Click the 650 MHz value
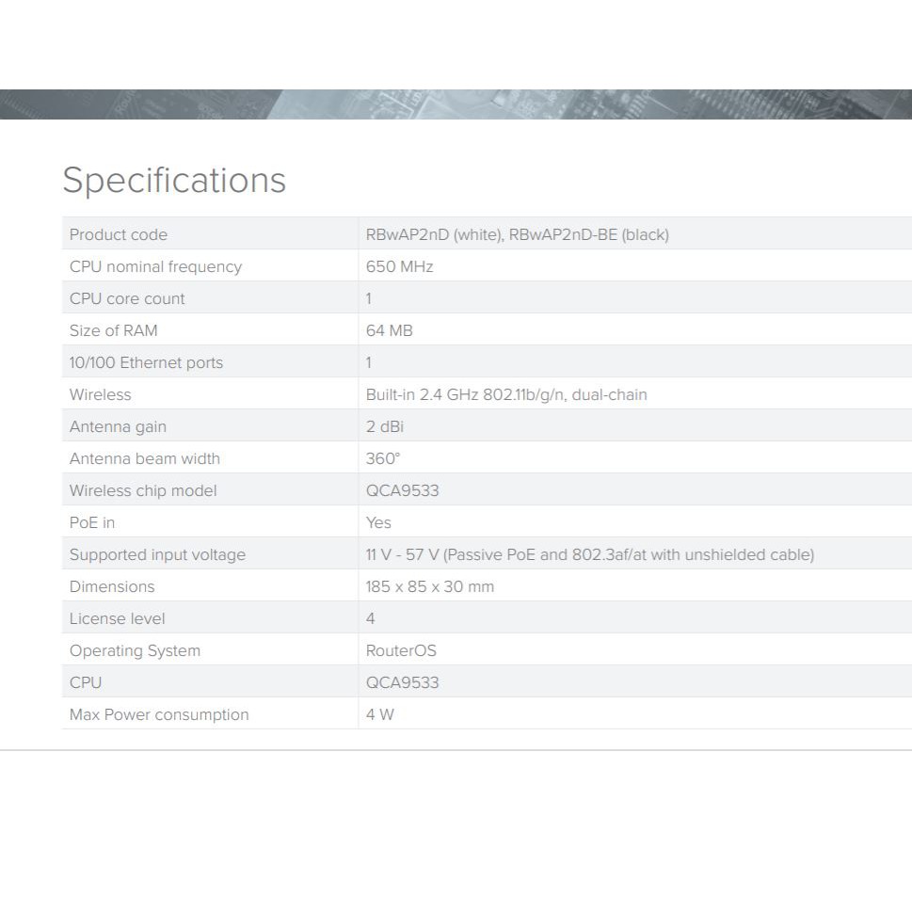Screen dimensions: 912x912 coord(399,266)
